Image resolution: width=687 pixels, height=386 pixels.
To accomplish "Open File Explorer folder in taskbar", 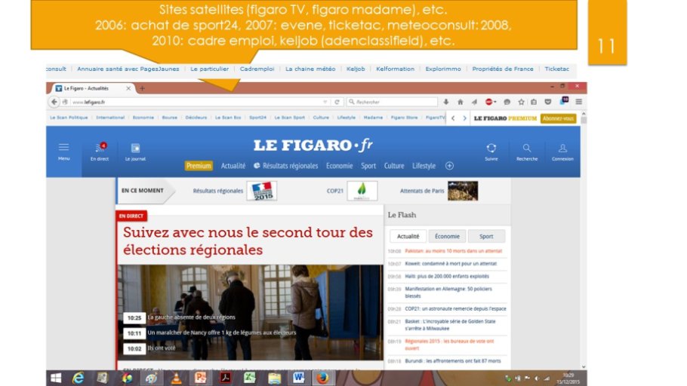I will tap(274, 378).
